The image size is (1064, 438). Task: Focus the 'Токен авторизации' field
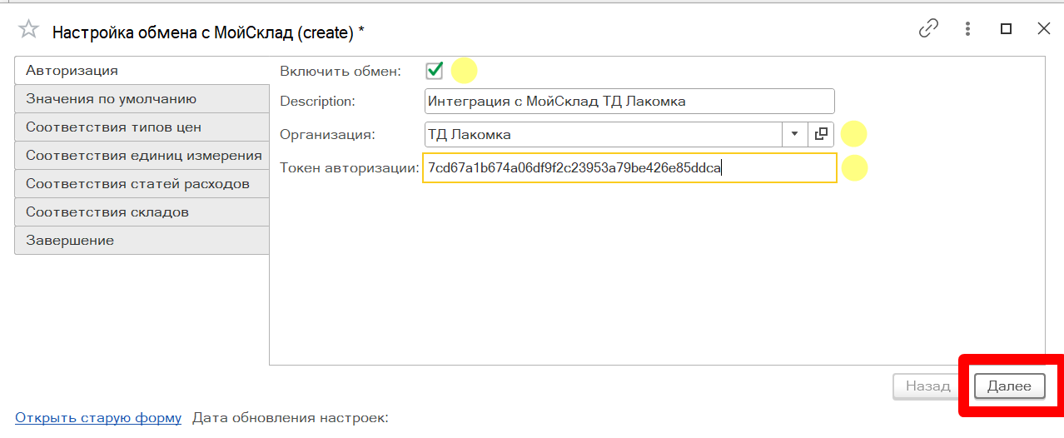coord(629,167)
